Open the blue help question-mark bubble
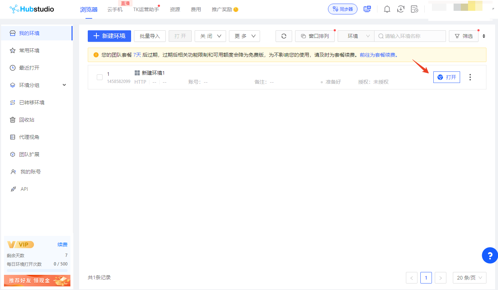The height and width of the screenshot is (290, 498). (x=490, y=256)
